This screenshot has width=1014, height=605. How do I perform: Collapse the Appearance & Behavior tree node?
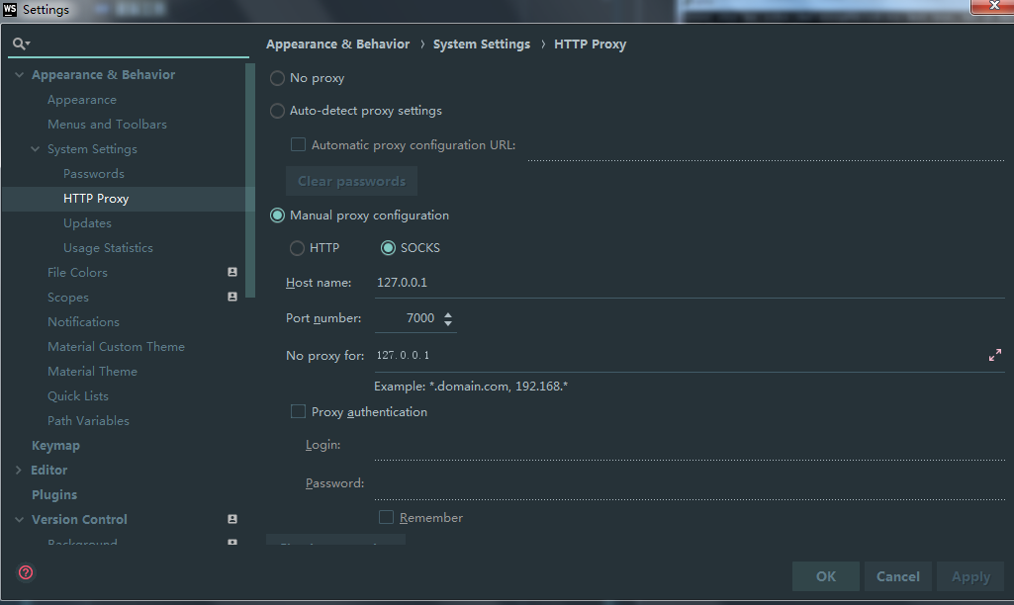(19, 74)
